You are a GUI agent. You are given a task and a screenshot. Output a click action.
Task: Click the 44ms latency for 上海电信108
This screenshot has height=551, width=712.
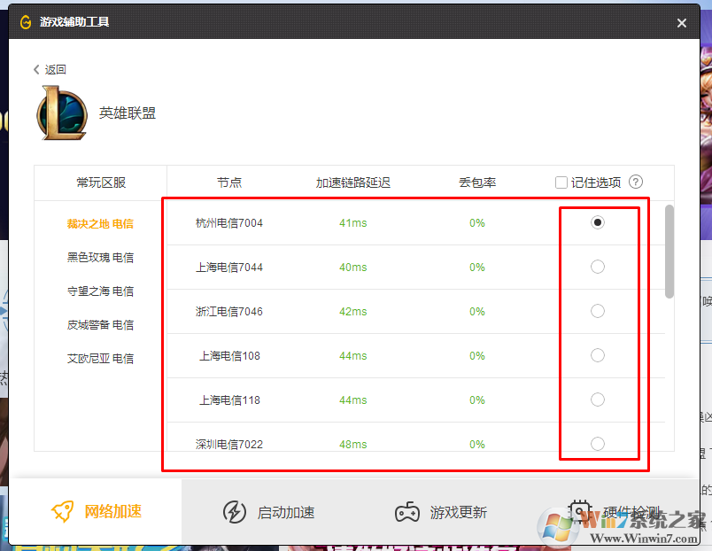tap(352, 356)
